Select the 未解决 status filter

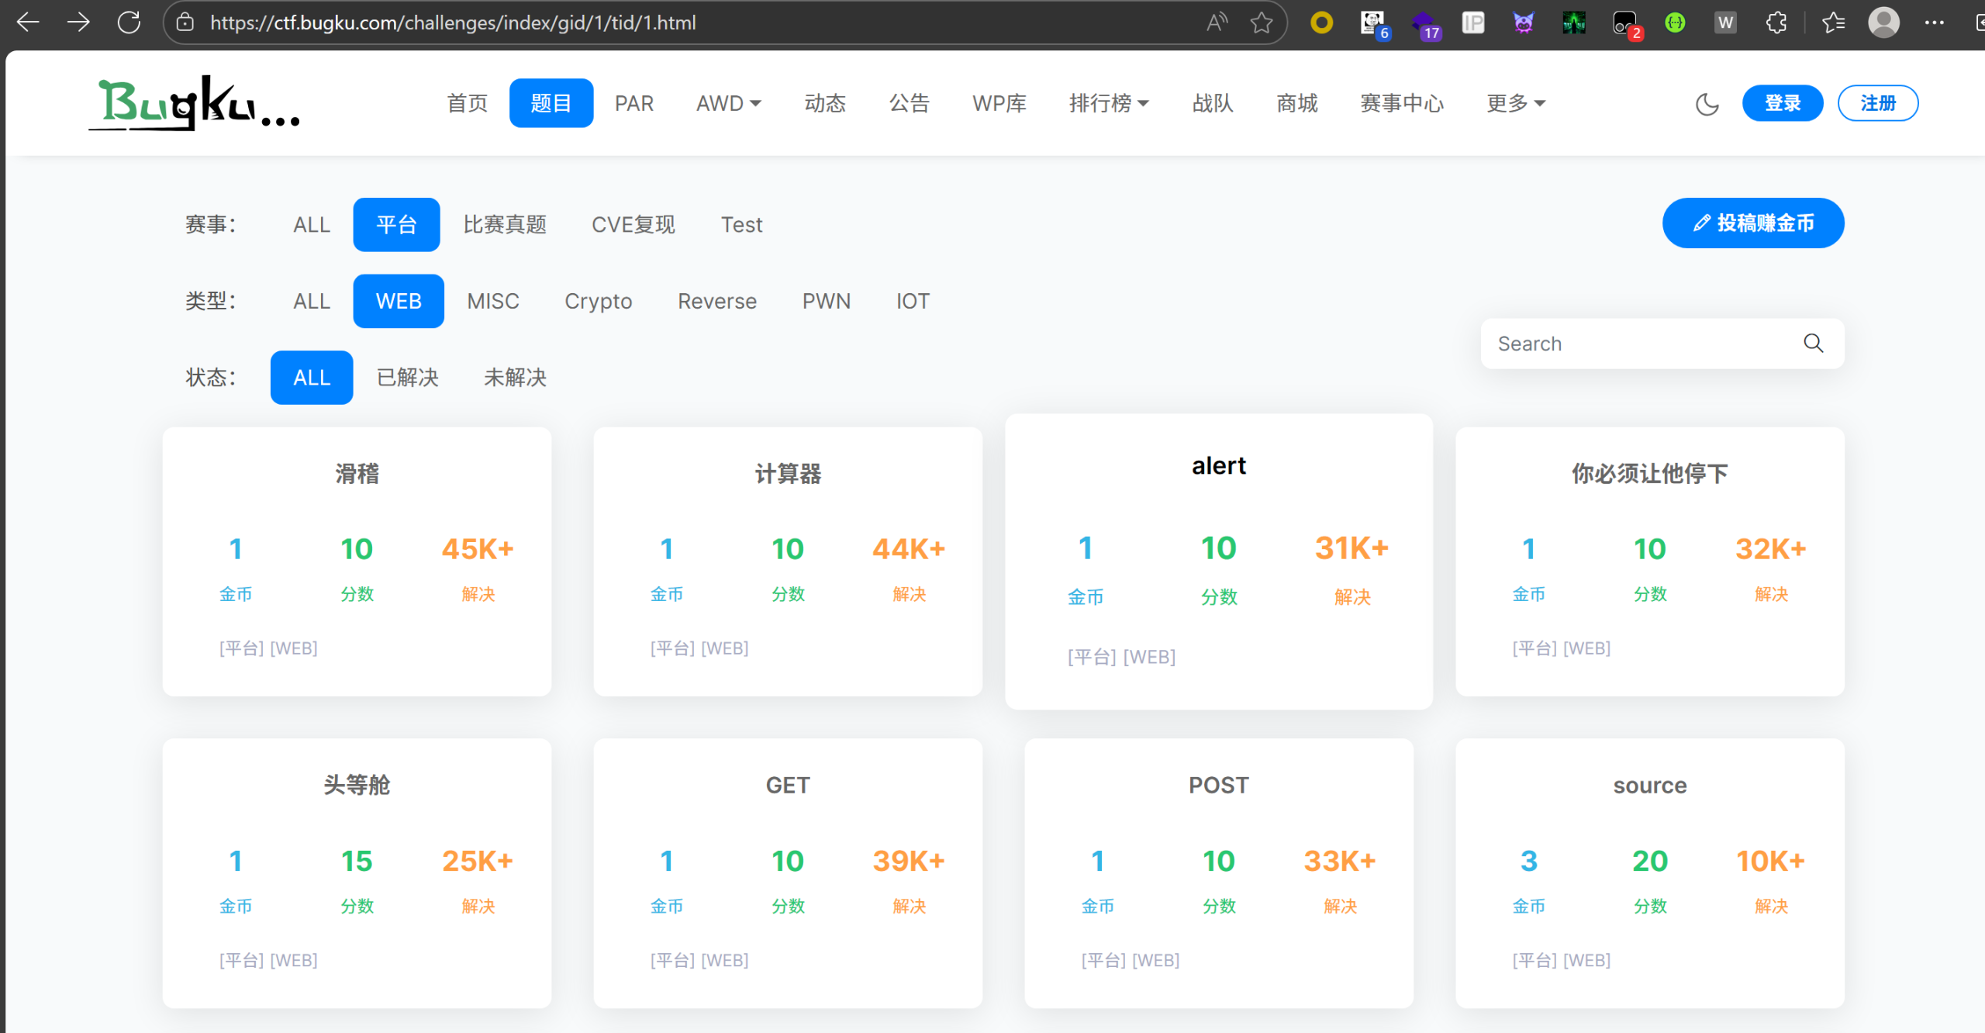click(x=515, y=378)
